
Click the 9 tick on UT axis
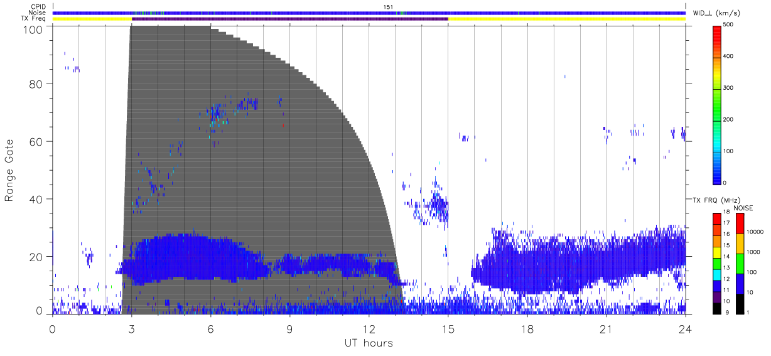click(289, 328)
